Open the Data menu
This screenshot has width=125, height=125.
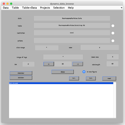pyautogui.click(x=6, y=8)
